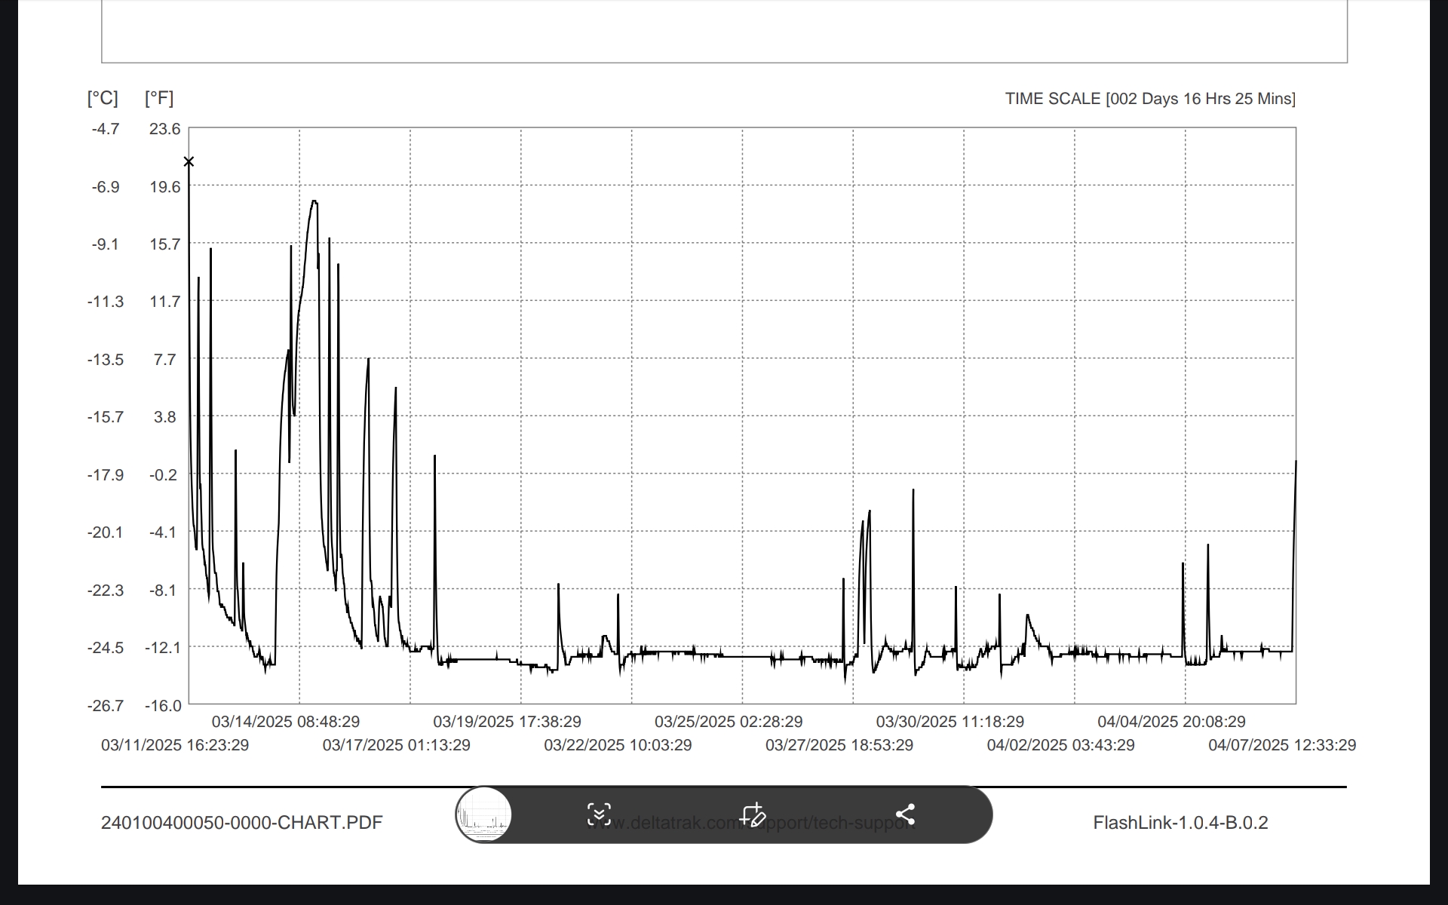Click the -11.3 Celsius axis value
The width and height of the screenshot is (1448, 905).
(106, 302)
